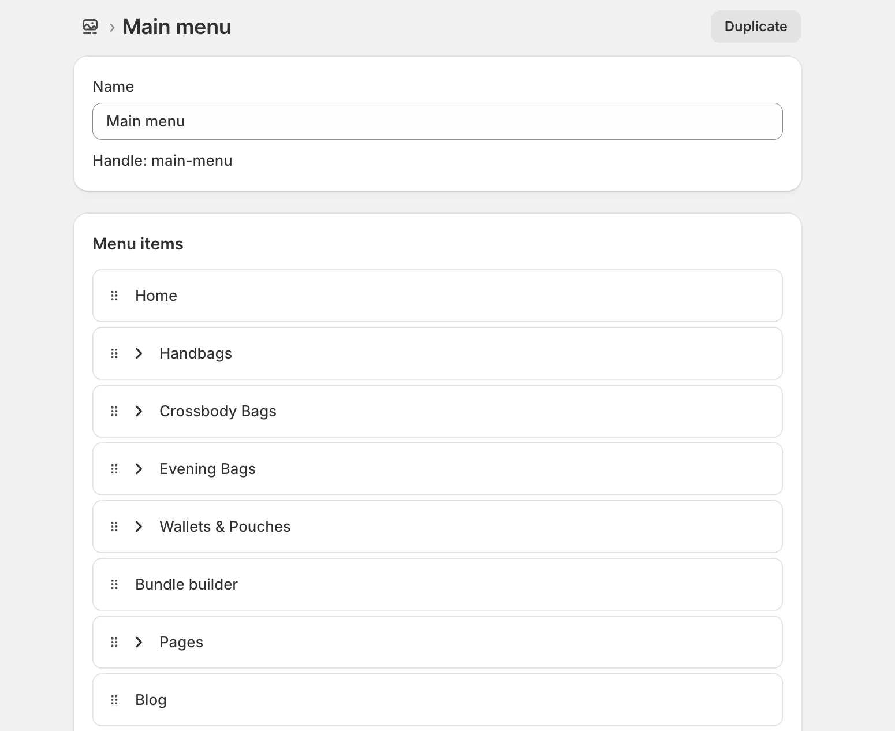Screen dimensions: 895x731
Task: Click the online store icon in the breadcrumb
Action: pos(90,26)
